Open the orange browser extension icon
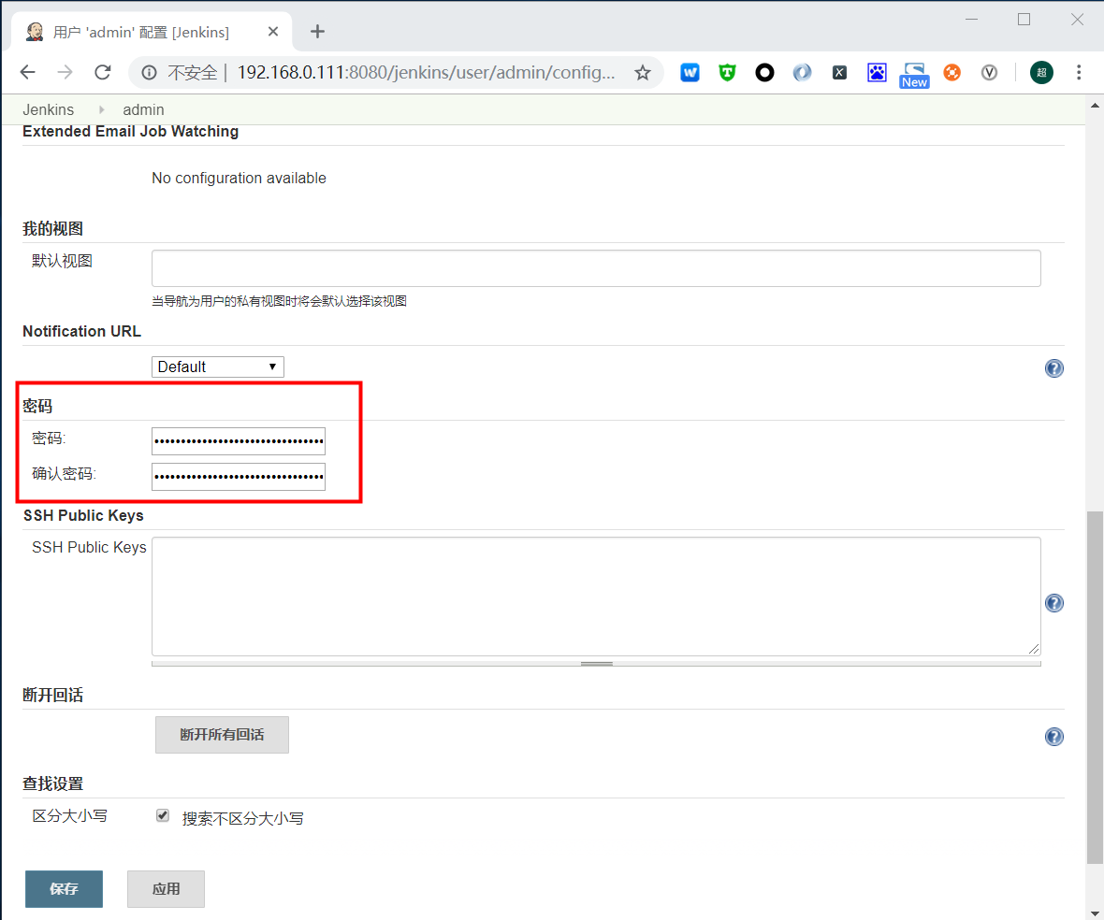1104x920 pixels. [x=951, y=72]
